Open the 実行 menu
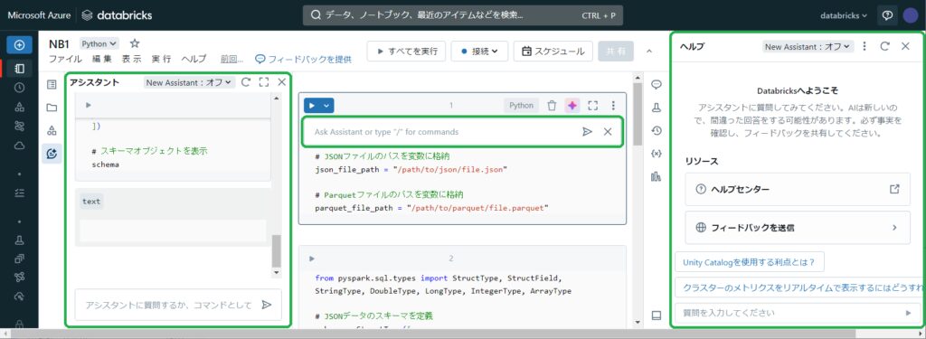The width and height of the screenshot is (926, 339). 161,59
